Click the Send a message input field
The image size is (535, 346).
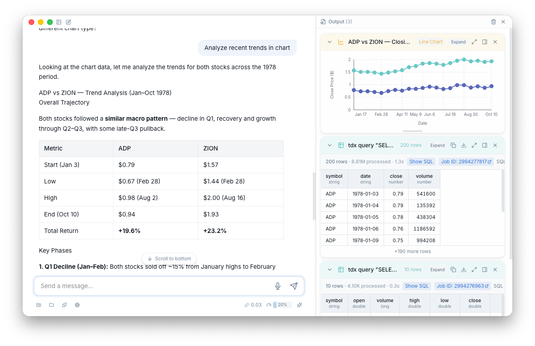click(x=153, y=286)
